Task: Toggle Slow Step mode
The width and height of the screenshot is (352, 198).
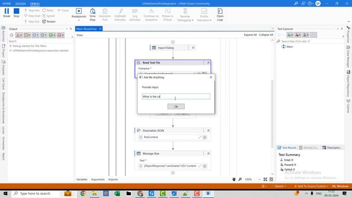Action: [x=92, y=15]
